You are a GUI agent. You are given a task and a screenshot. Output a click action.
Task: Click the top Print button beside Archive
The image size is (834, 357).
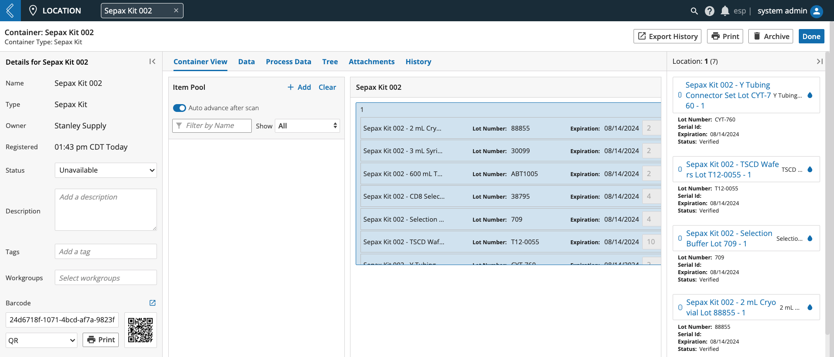(x=725, y=36)
